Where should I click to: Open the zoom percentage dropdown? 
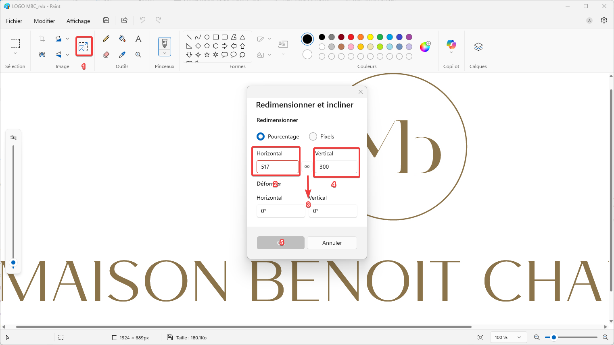pos(519,337)
